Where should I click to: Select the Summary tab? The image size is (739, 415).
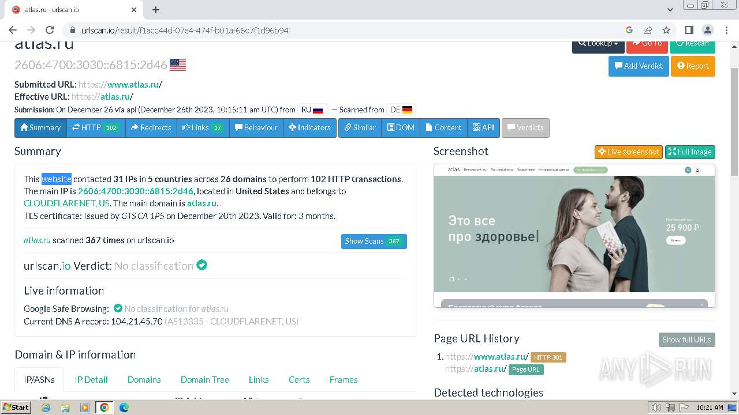click(x=40, y=127)
